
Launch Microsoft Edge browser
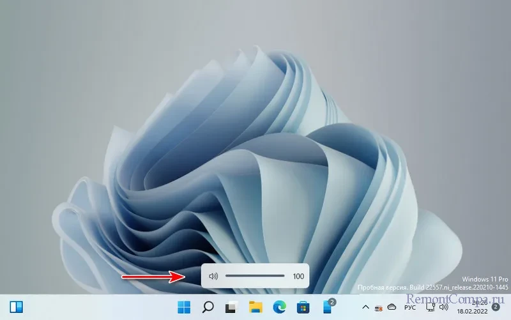[280, 307]
